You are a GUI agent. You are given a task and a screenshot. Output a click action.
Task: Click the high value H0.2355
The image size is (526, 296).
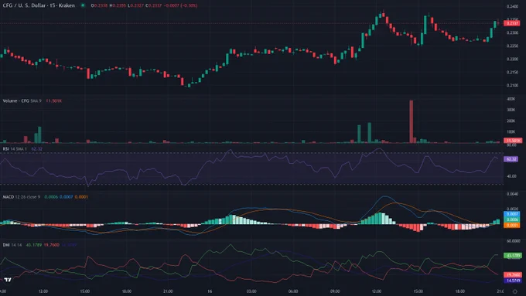[118, 5]
